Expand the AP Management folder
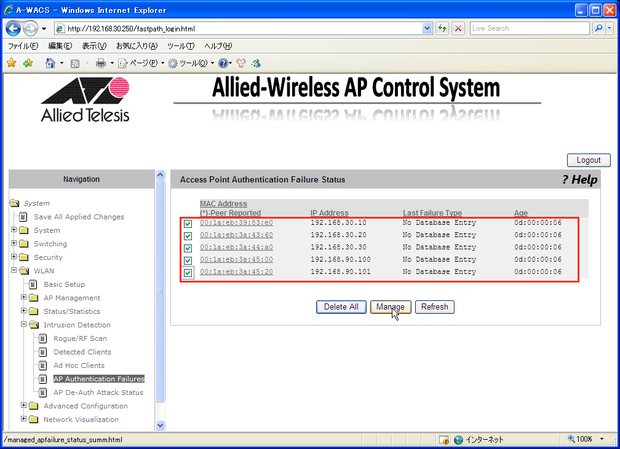 coord(24,297)
